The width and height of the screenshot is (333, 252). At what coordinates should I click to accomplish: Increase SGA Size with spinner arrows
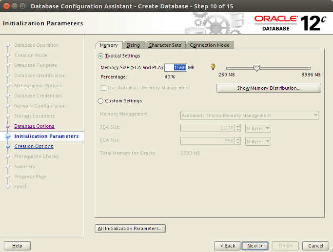(238, 126)
